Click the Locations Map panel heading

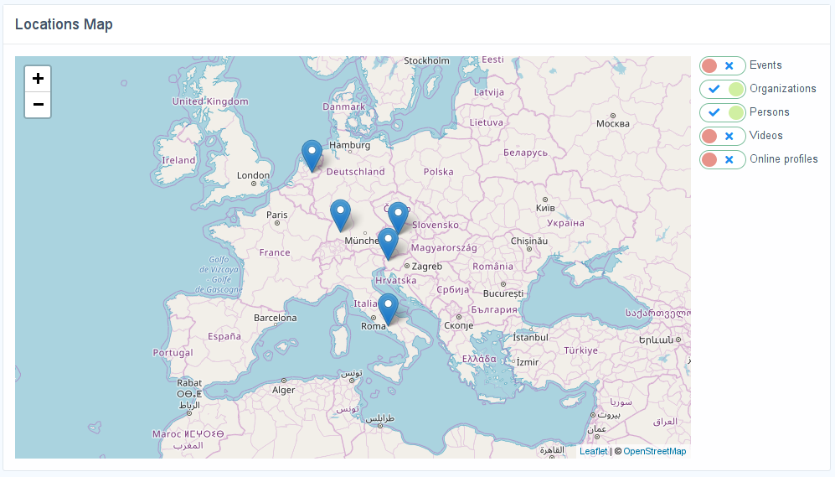(x=64, y=24)
